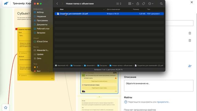
Task: Close the task panel with the X icon
Action: click(x=191, y=2)
